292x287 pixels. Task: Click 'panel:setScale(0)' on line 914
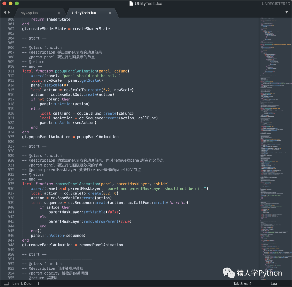point(49,85)
